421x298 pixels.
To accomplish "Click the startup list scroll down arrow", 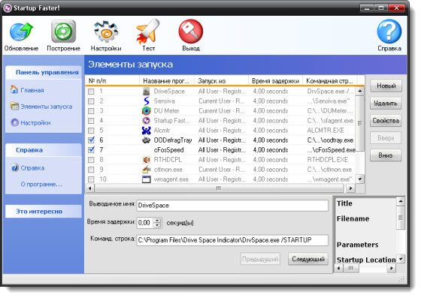I will click(360, 179).
